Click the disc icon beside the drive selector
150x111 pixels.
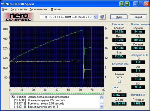click(x=102, y=17)
